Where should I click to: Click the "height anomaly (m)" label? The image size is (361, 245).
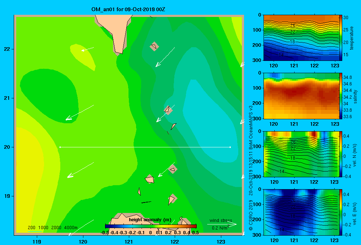coord(150,220)
